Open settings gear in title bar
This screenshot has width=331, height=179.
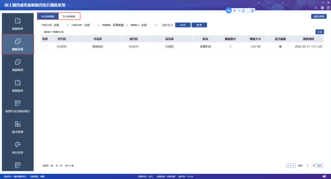(x=322, y=8)
